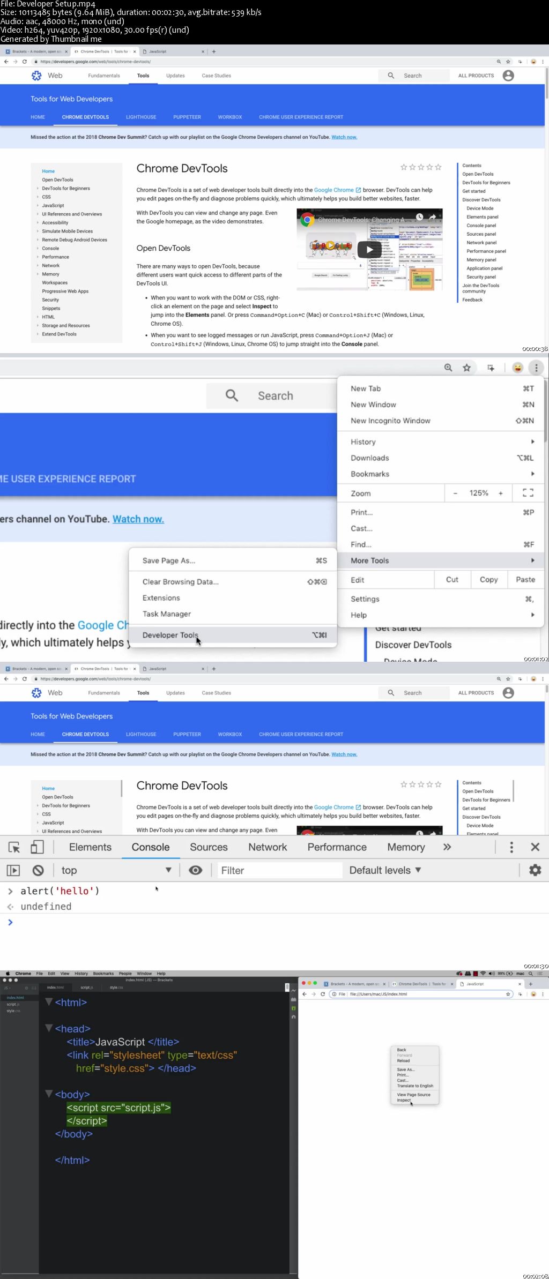549x1279 pixels.
Task: Collapse the <head> fold triangle in Brackets
Action: click(49, 1028)
